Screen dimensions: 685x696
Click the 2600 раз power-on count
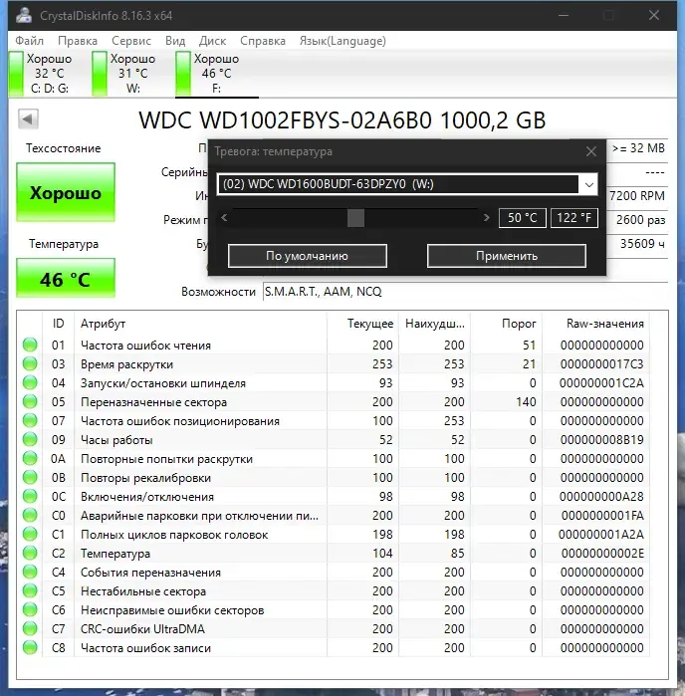click(640, 220)
